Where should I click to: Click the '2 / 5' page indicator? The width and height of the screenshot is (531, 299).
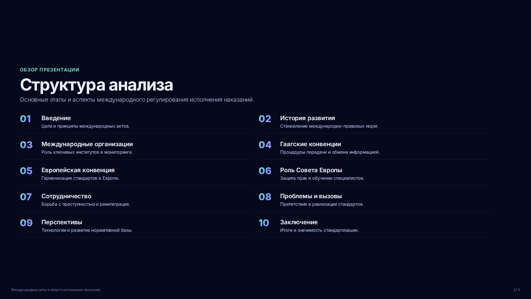(517, 290)
